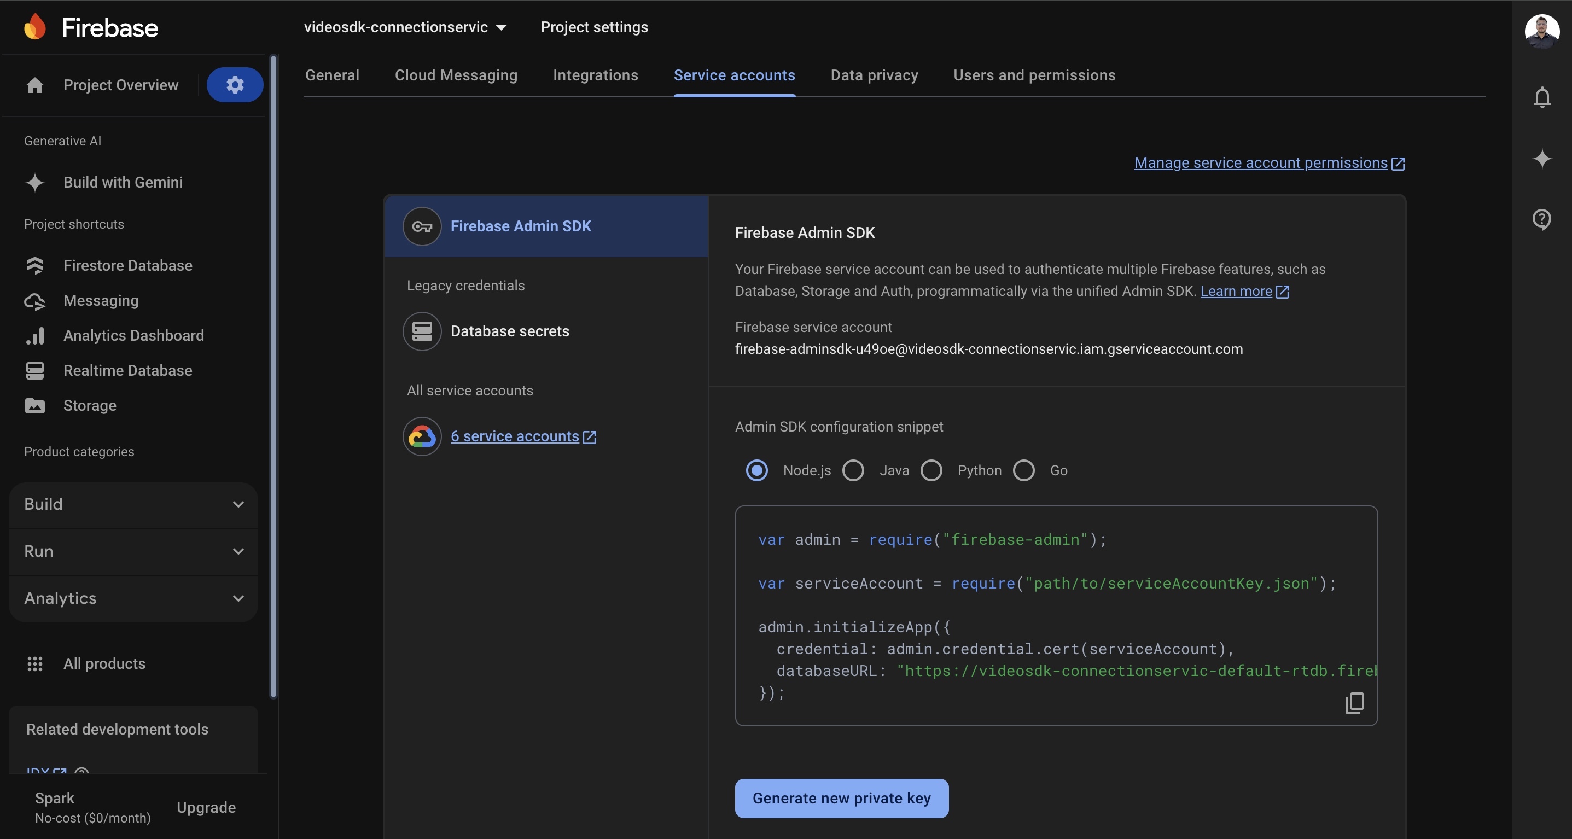Screen dimensions: 1572x839
Task: Select the Firebase Admin SDK list item
Action: tap(546, 226)
